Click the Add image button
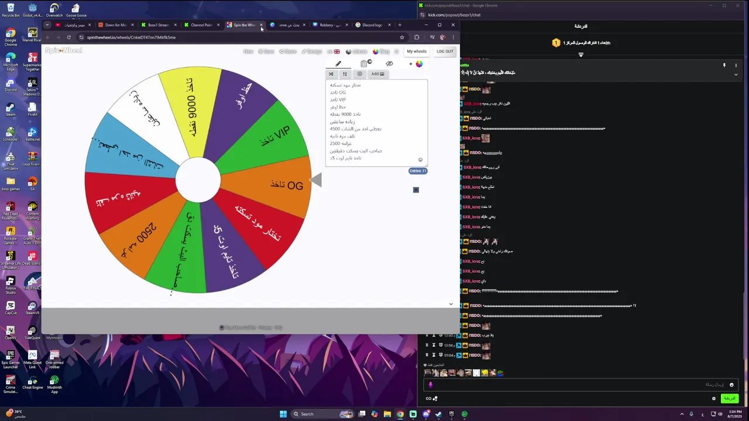Image resolution: width=749 pixels, height=421 pixels. [x=377, y=74]
